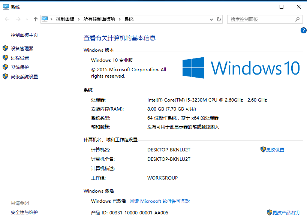The height and width of the screenshot is (223, 307).
Task: Expand chevron after 所有控制面板项 breadcrumb
Action: click(120, 19)
